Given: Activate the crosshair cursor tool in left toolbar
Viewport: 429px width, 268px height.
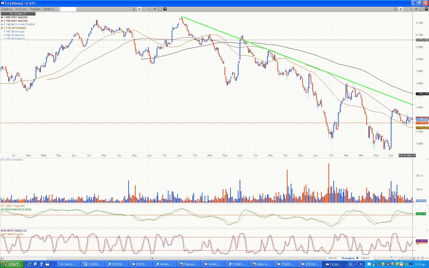Looking at the screenshot, I should [x=139, y=9].
